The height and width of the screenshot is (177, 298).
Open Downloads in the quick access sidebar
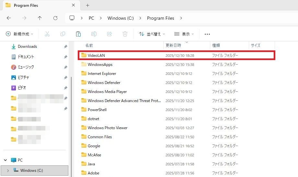(x=27, y=47)
